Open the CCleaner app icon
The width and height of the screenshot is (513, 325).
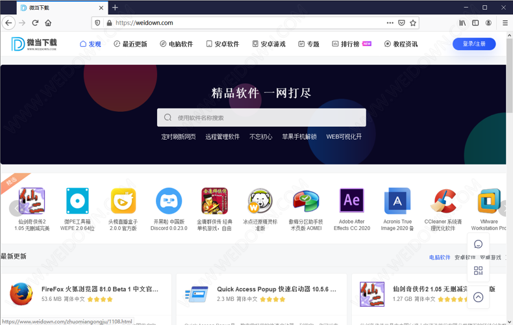tap(444, 201)
